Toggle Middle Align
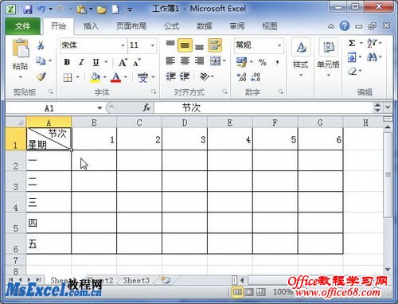 [x=185, y=45]
